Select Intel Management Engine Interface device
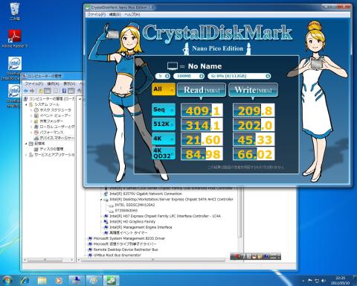Viewport: 357px width, 286px height. pyautogui.click(x=141, y=227)
